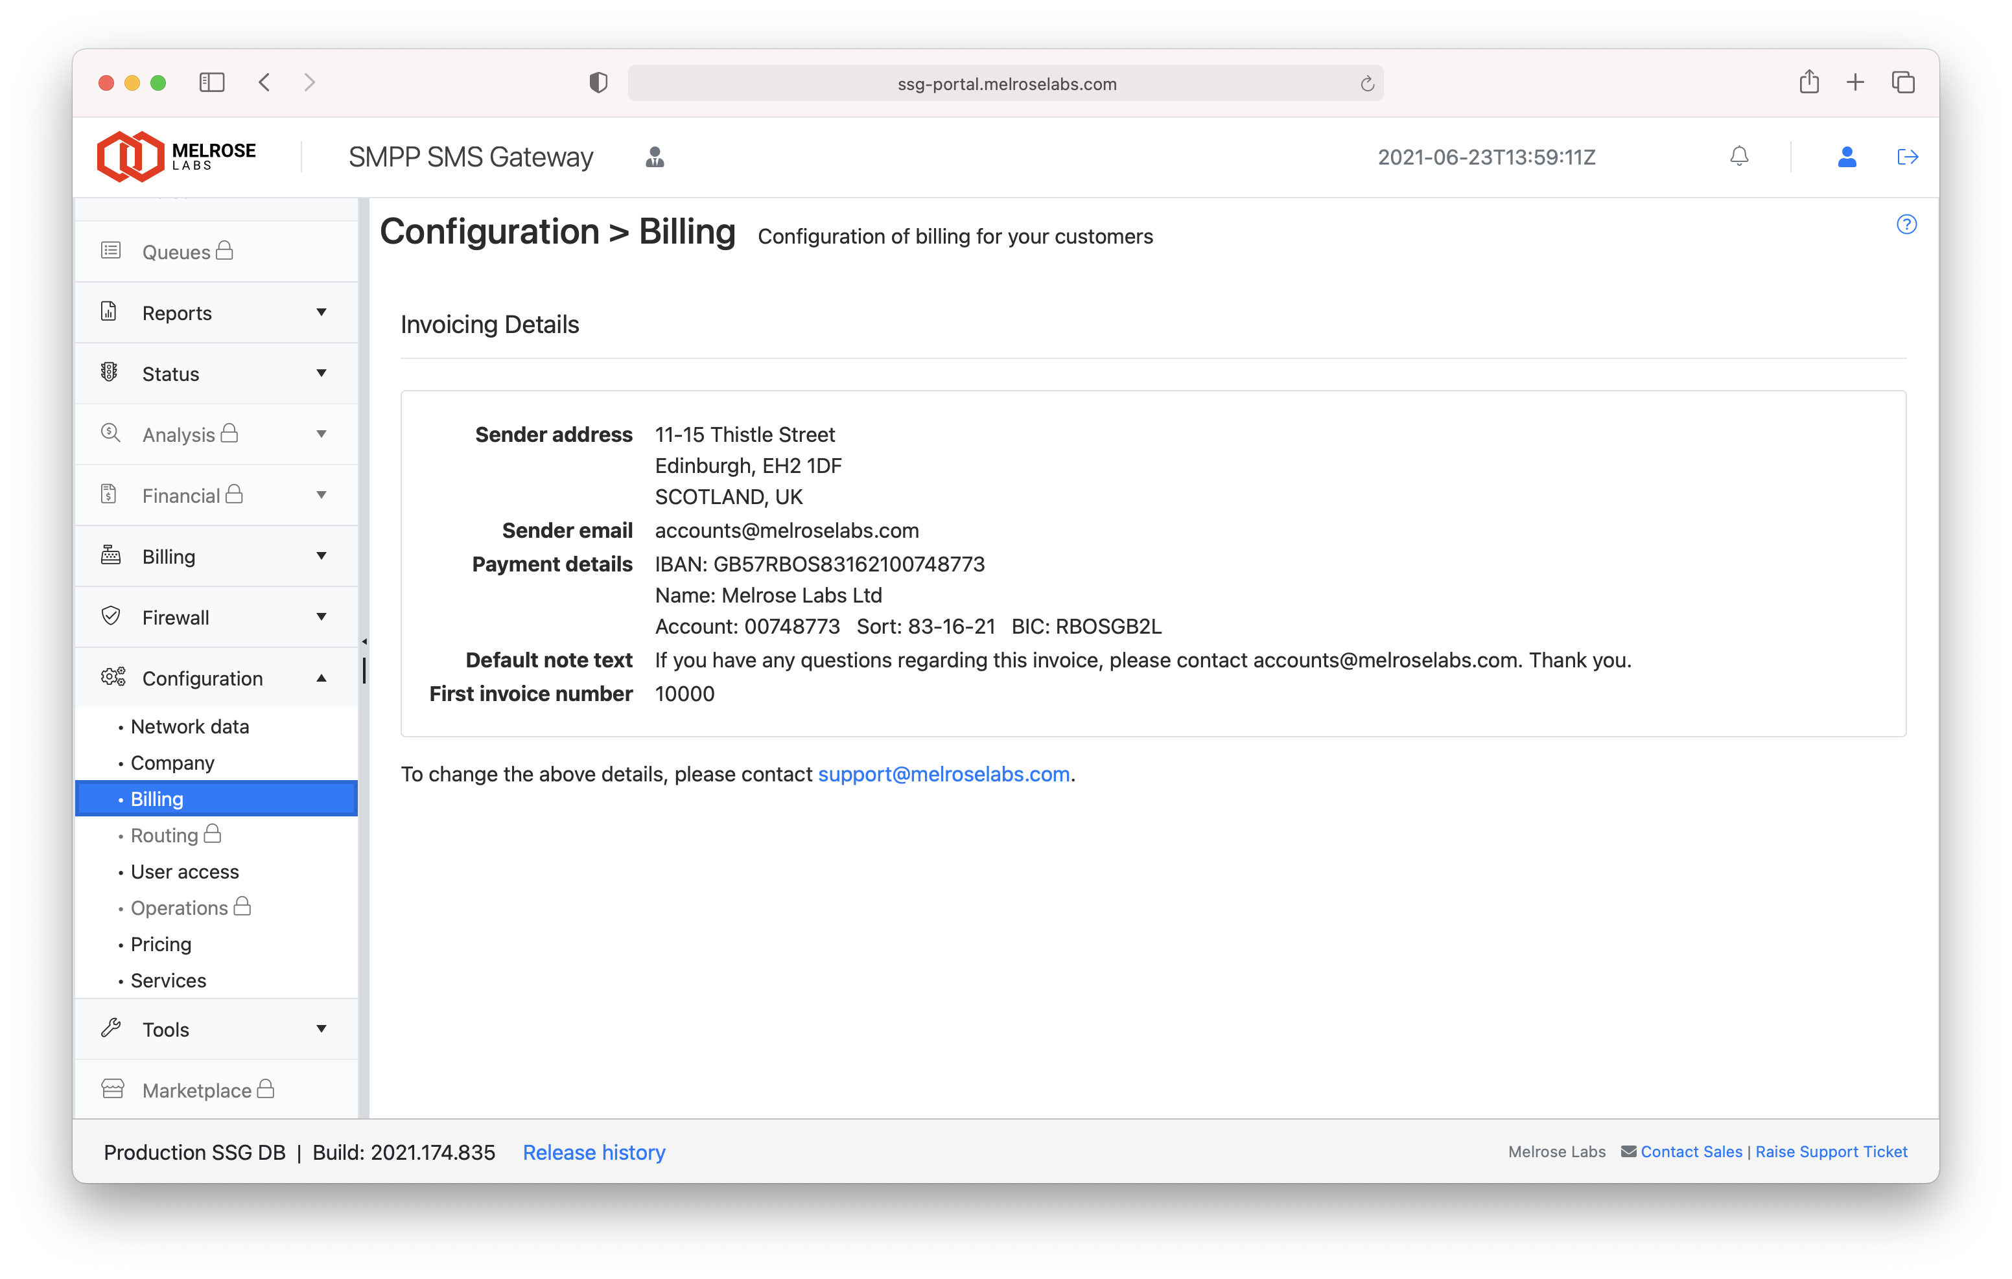This screenshot has width=2012, height=1279.
Task: Click the notifications bell icon
Action: pos(1738,156)
